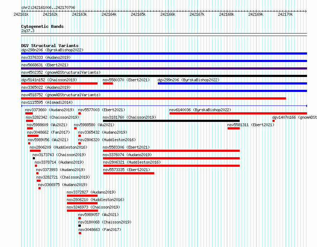Open nsv4518752 (gnomADStructuralVariants) label
The width and height of the screenshot is (317, 247).
click(61, 95)
